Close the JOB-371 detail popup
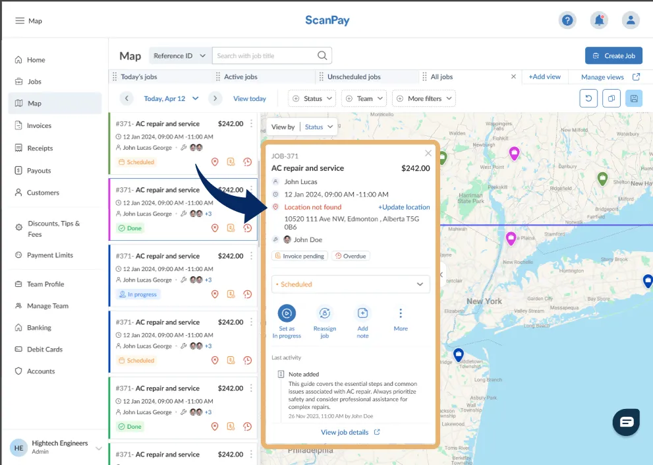Screen dimensions: 653x465 click(428, 153)
